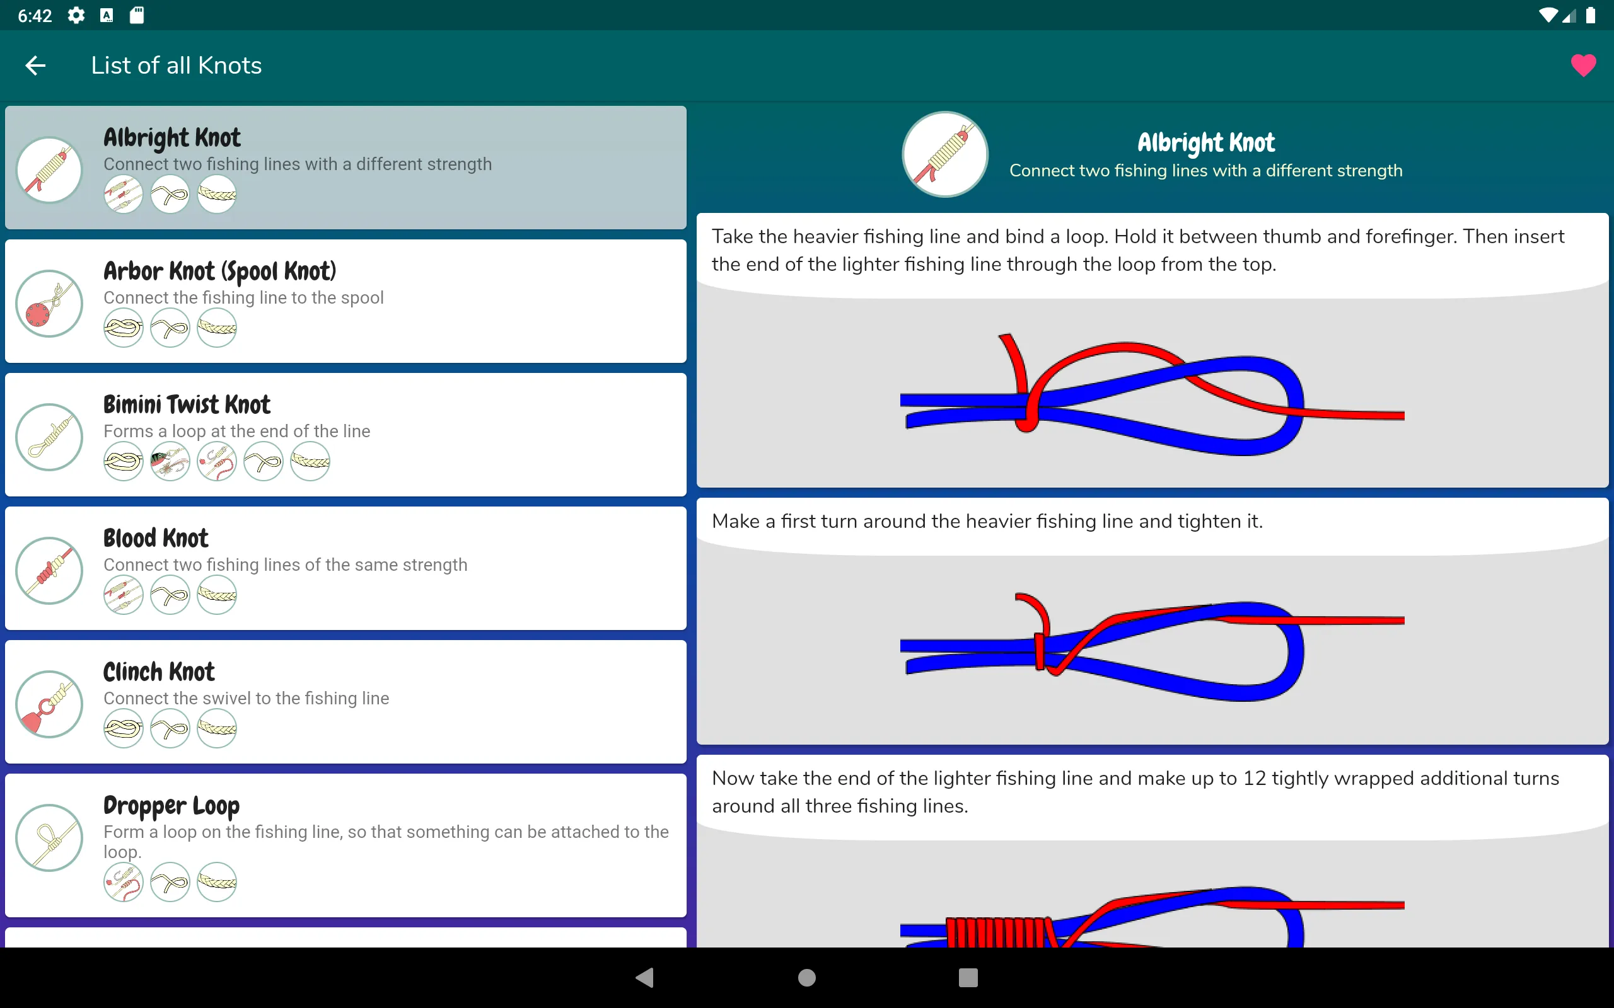Open Dropper Loop entry

(x=345, y=845)
